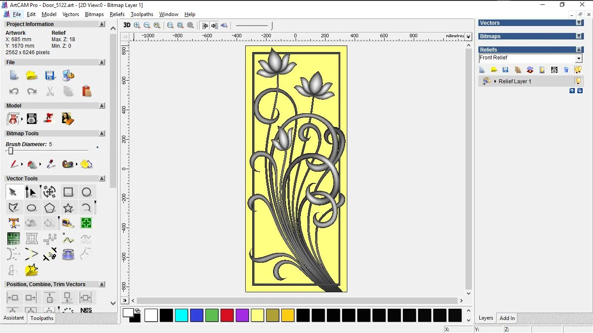Expand Relief Layer 1 tree arrow

(495, 82)
